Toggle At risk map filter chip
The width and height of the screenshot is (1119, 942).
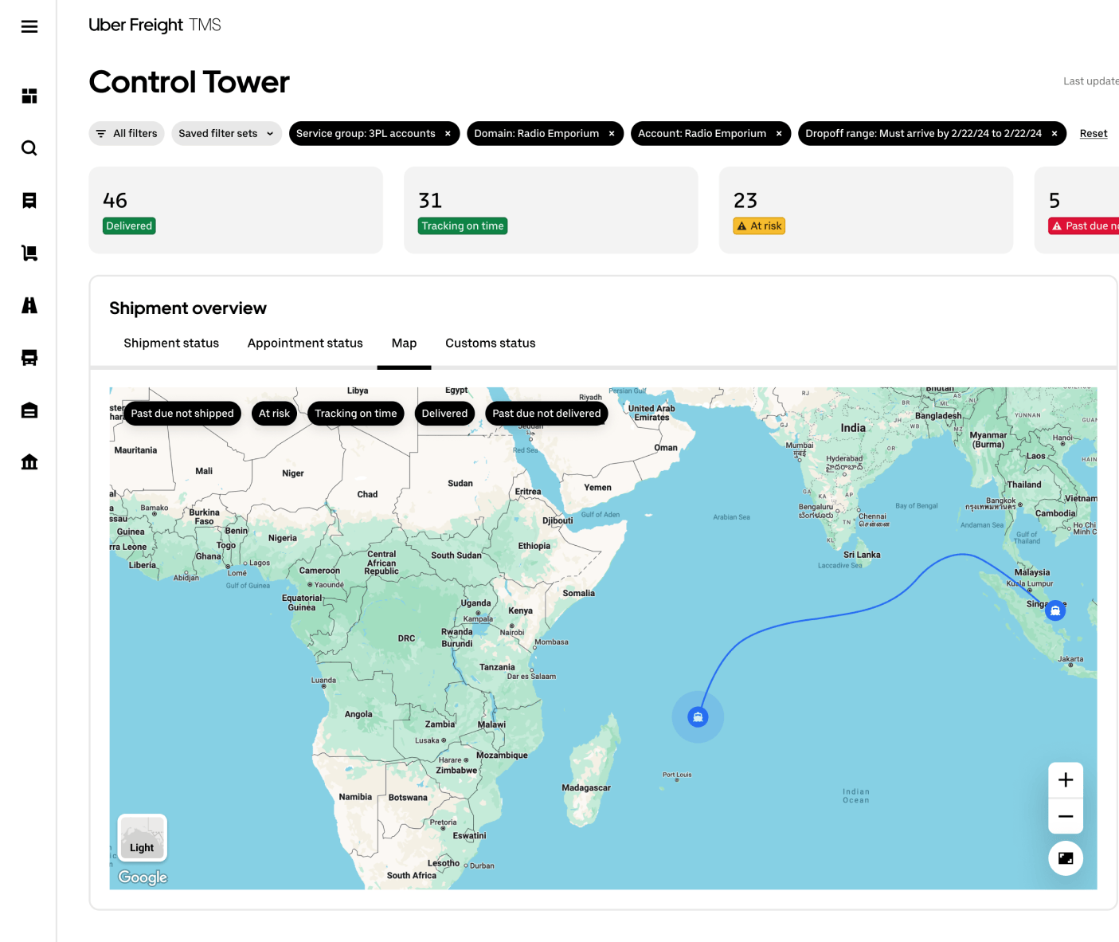(274, 414)
